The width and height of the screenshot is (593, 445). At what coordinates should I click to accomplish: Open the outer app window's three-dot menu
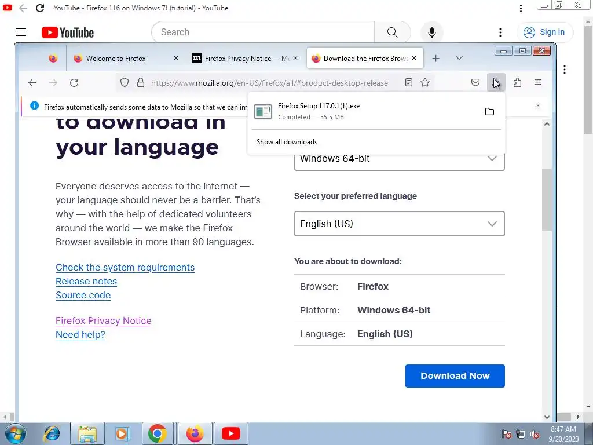pyautogui.click(x=521, y=8)
